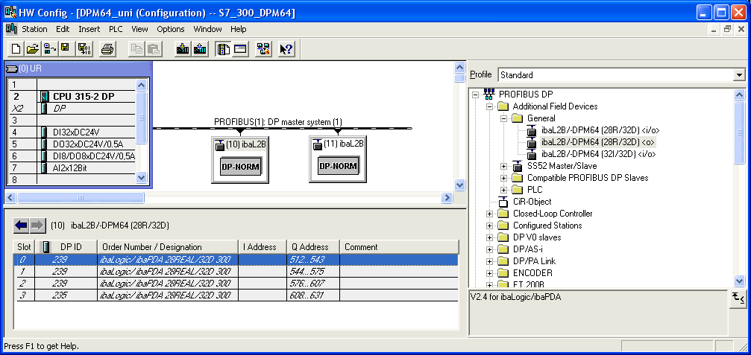Click the Save and Compile toolbar icon
This screenshot has width=751, height=355.
coord(84,49)
